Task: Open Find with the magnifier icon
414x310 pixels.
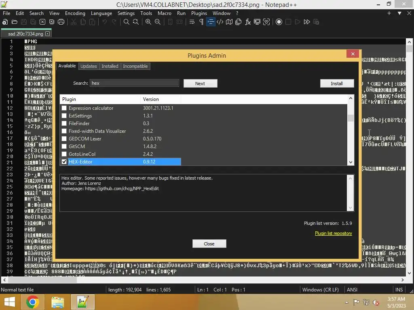Action: point(127,22)
